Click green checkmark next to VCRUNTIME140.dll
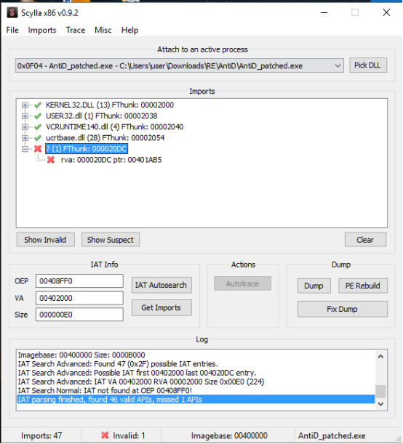403x444 pixels. 38,127
